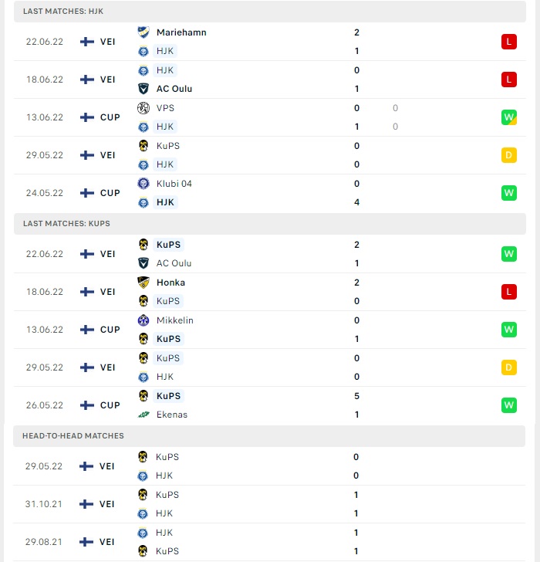Screen dimensions: 540x562
Task: Click the Mariehamn team crest icon
Action: [143, 32]
